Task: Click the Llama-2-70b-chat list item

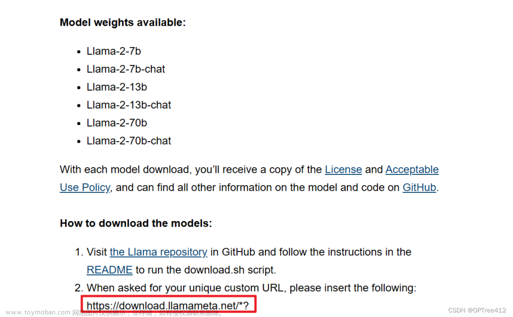Action: [129, 141]
